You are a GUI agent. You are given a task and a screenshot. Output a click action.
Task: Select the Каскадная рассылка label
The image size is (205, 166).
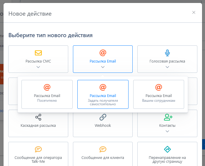[38, 126]
